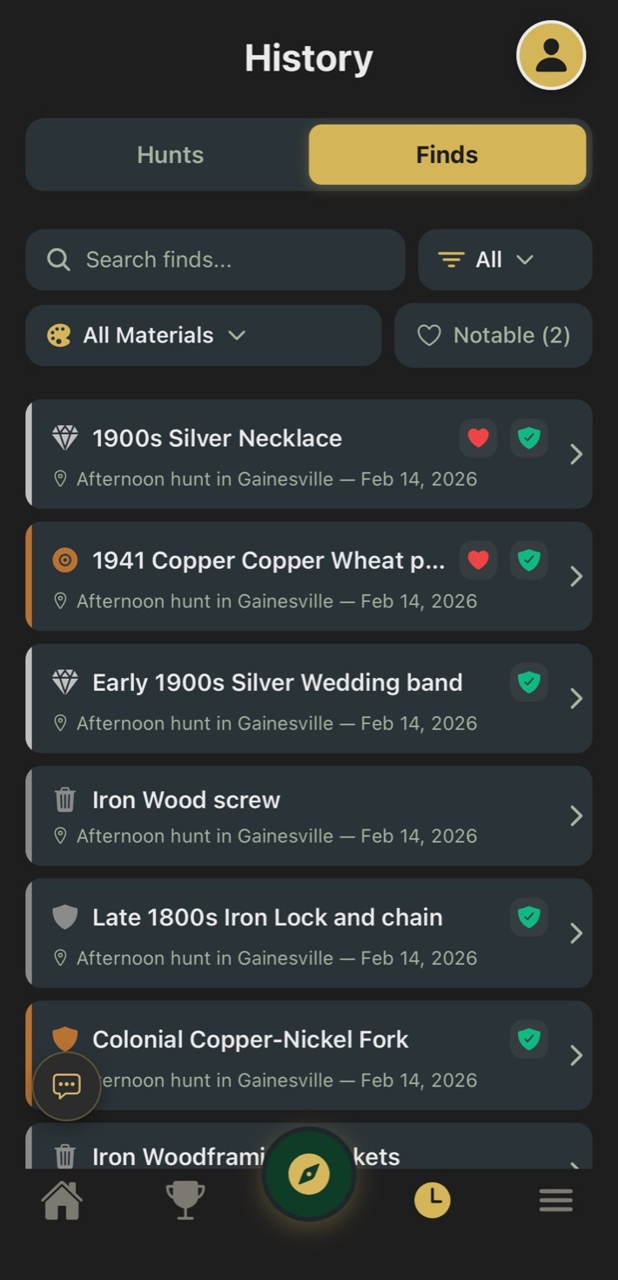Image resolution: width=618 pixels, height=1280 pixels.
Task: Open the hamburger menu icon at bottom right
Action: [556, 1200]
